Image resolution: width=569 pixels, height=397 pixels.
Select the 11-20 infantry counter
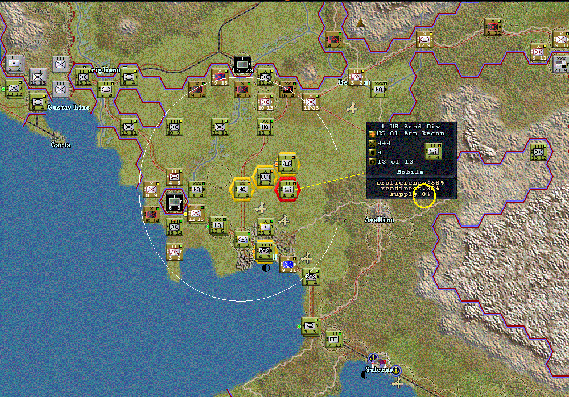tap(265, 77)
